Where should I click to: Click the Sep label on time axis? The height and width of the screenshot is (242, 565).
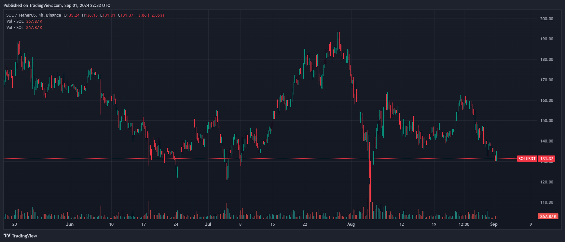coord(494,224)
